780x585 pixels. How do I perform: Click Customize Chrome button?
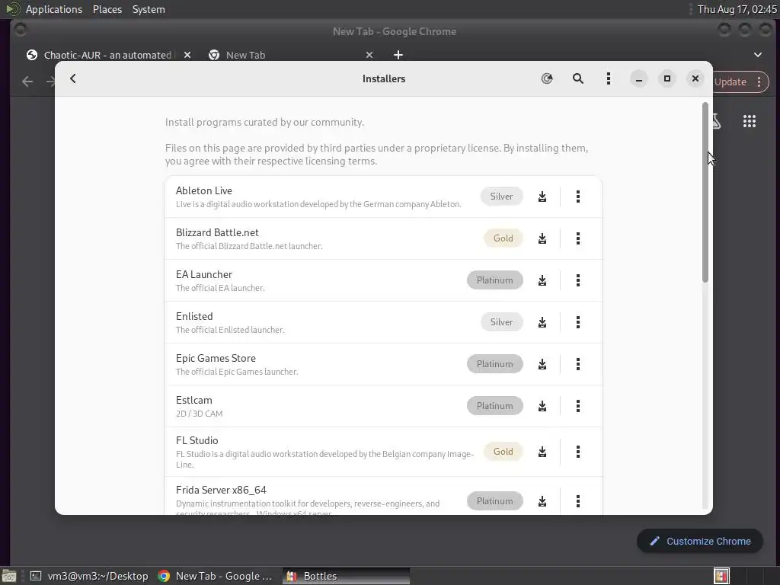click(700, 542)
